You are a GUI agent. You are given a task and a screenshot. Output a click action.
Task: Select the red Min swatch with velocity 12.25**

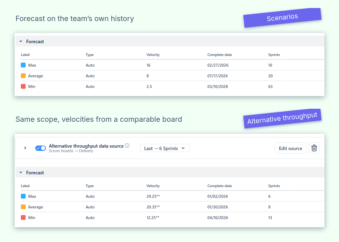pyautogui.click(x=23, y=217)
